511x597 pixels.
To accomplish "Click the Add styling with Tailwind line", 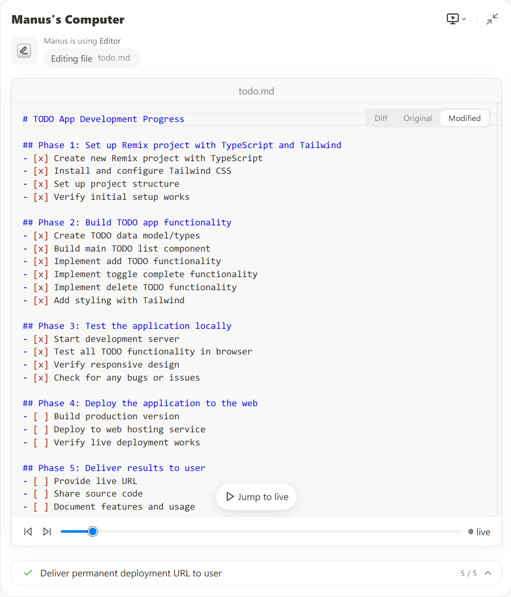I will (103, 300).
